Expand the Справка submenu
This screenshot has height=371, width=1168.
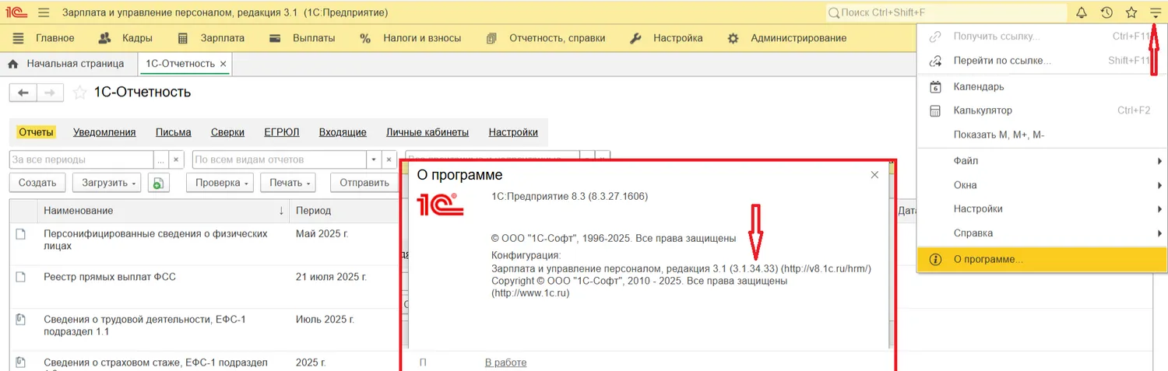click(x=973, y=233)
